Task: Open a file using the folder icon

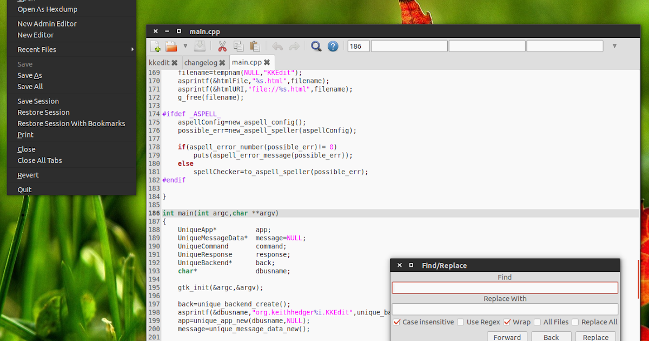Action: 171,46
